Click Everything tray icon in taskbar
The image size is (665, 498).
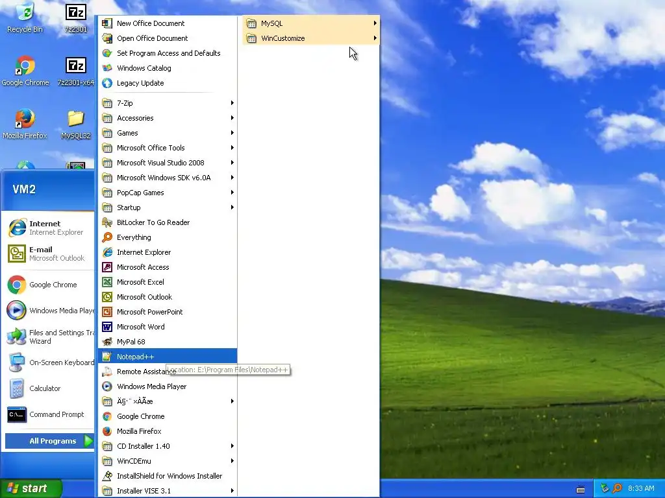[x=618, y=488]
